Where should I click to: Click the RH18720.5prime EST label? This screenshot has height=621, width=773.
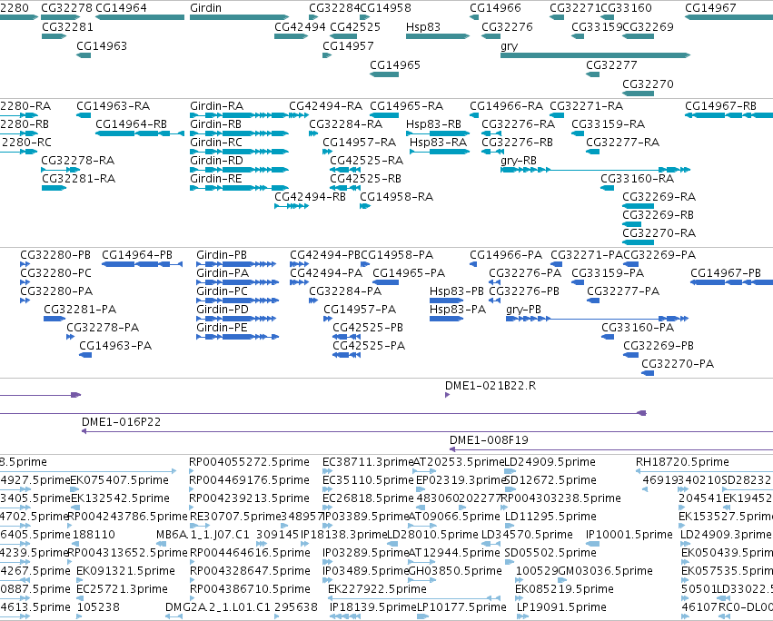682,462
